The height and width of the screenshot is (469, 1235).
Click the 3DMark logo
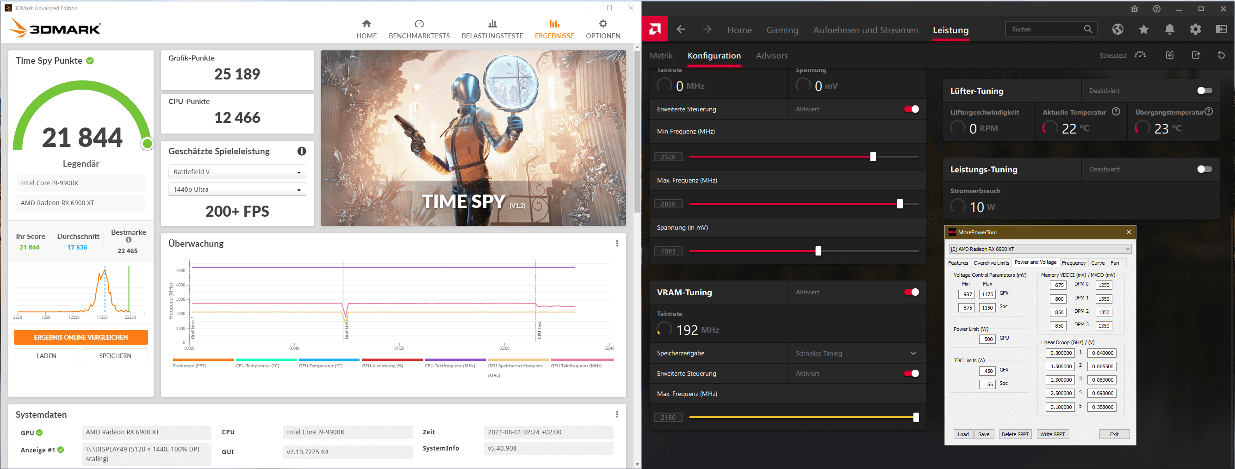[55, 29]
